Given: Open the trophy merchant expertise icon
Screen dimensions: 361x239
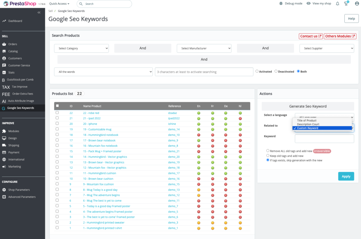Looking at the screenshot, I should click(346, 4).
